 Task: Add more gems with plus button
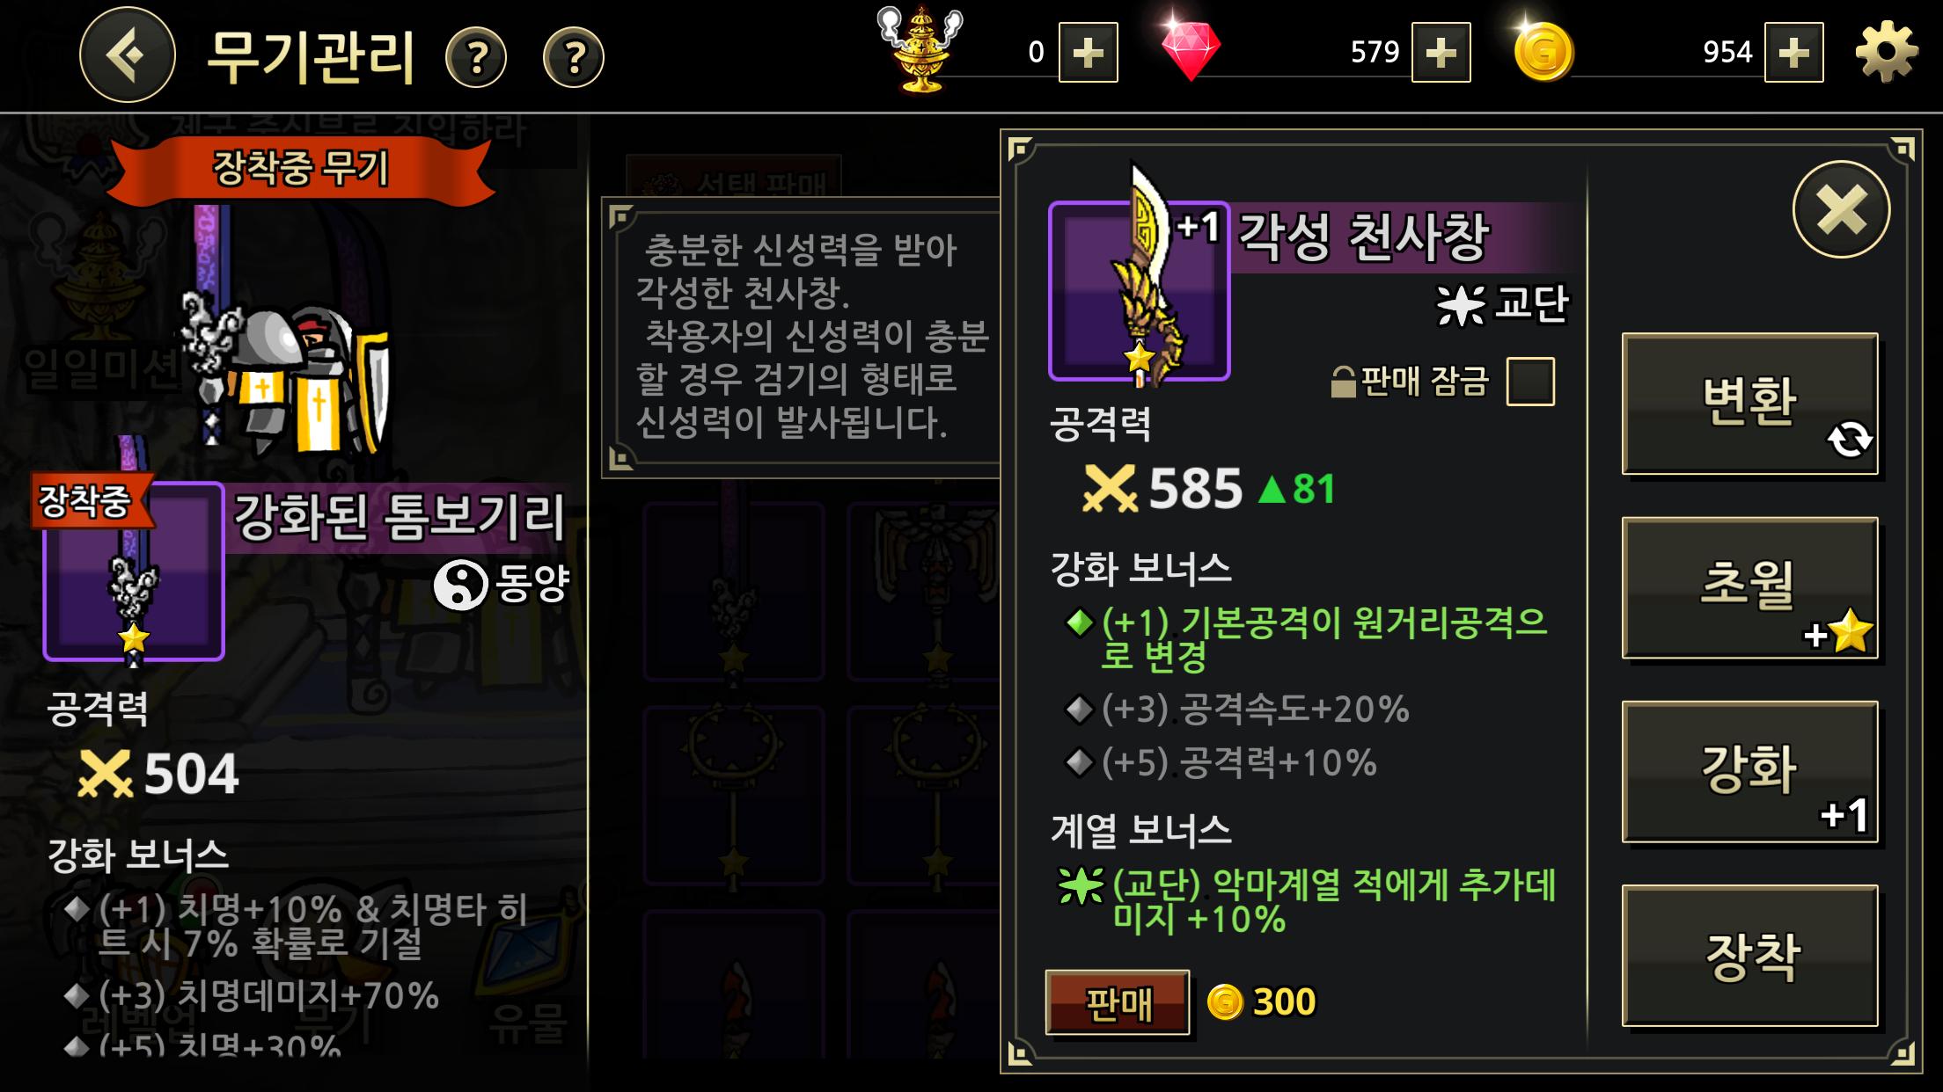coord(1441,53)
